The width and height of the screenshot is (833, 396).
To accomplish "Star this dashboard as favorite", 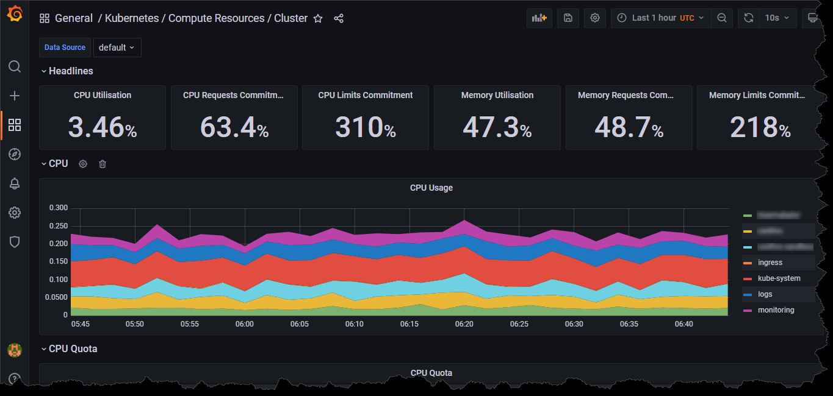I will tap(318, 18).
